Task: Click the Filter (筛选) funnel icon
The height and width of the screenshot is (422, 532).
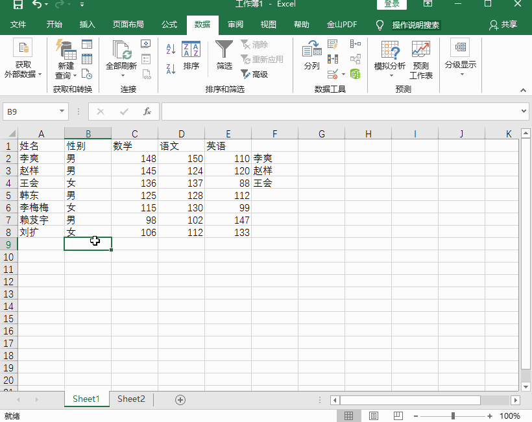Action: [224, 50]
